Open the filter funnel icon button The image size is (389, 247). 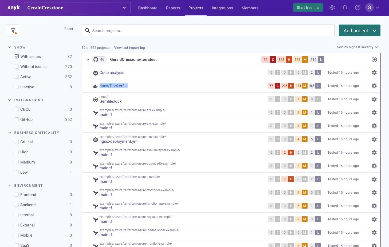(13, 31)
